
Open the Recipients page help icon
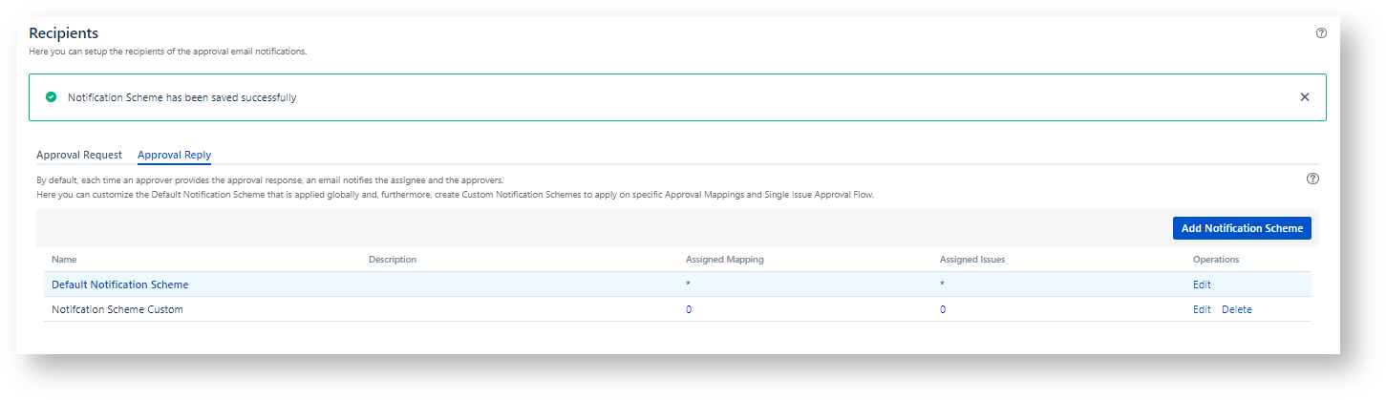coord(1321,32)
